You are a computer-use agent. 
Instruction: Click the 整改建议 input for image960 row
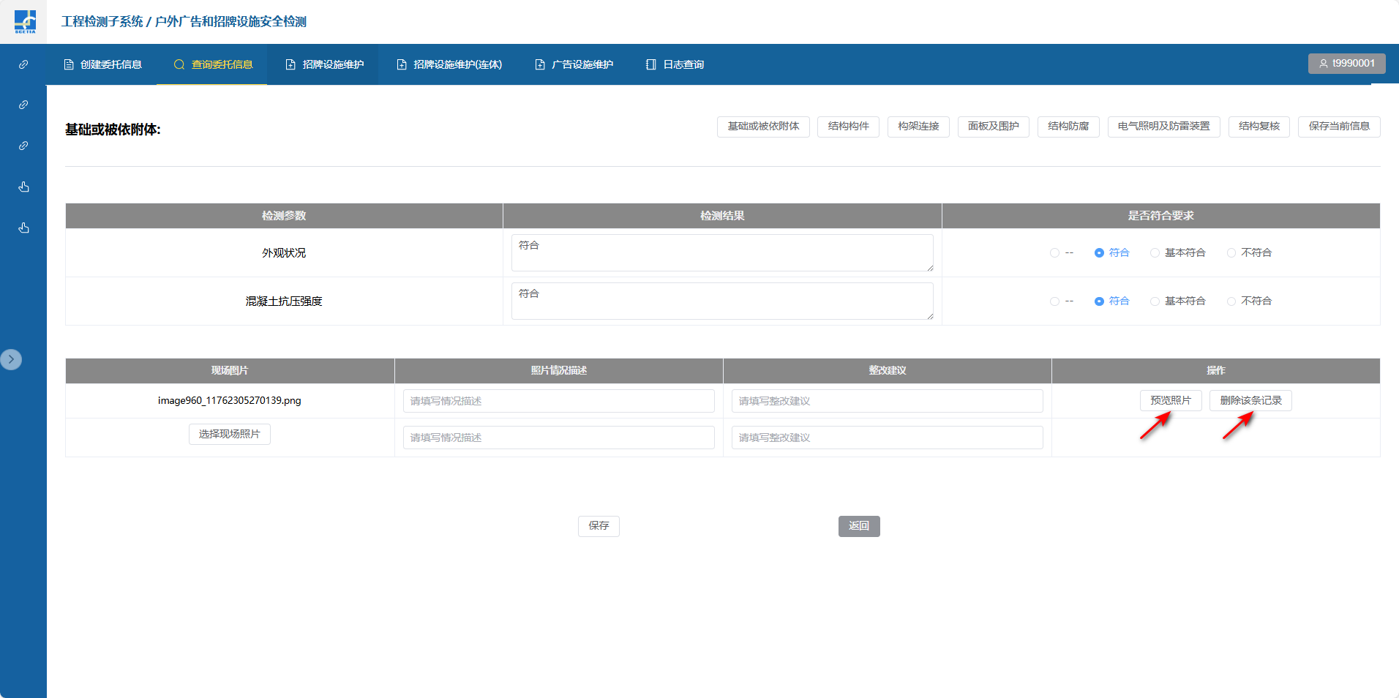[887, 401]
